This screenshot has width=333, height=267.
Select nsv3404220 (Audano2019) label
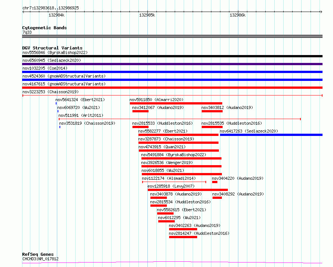(238, 178)
